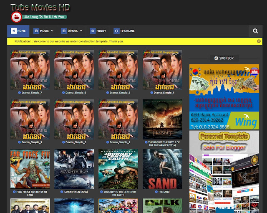Click the Drama_Simple_7 title link
This screenshot has width=267, height=213.
pyautogui.click(x=32, y=93)
